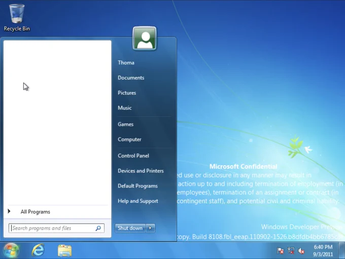Open Control Panel

133,156
